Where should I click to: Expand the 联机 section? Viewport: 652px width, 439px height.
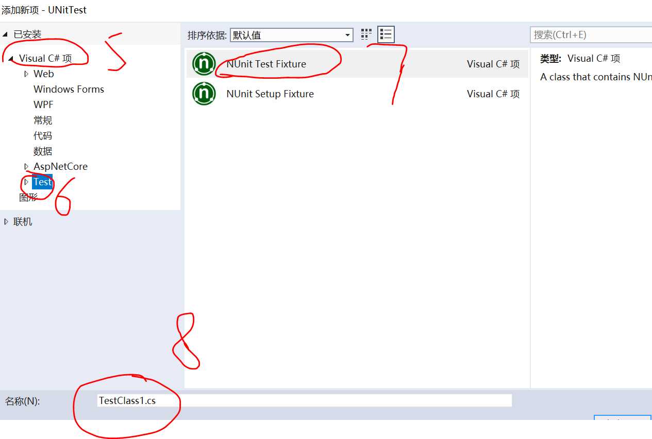[x=6, y=222]
